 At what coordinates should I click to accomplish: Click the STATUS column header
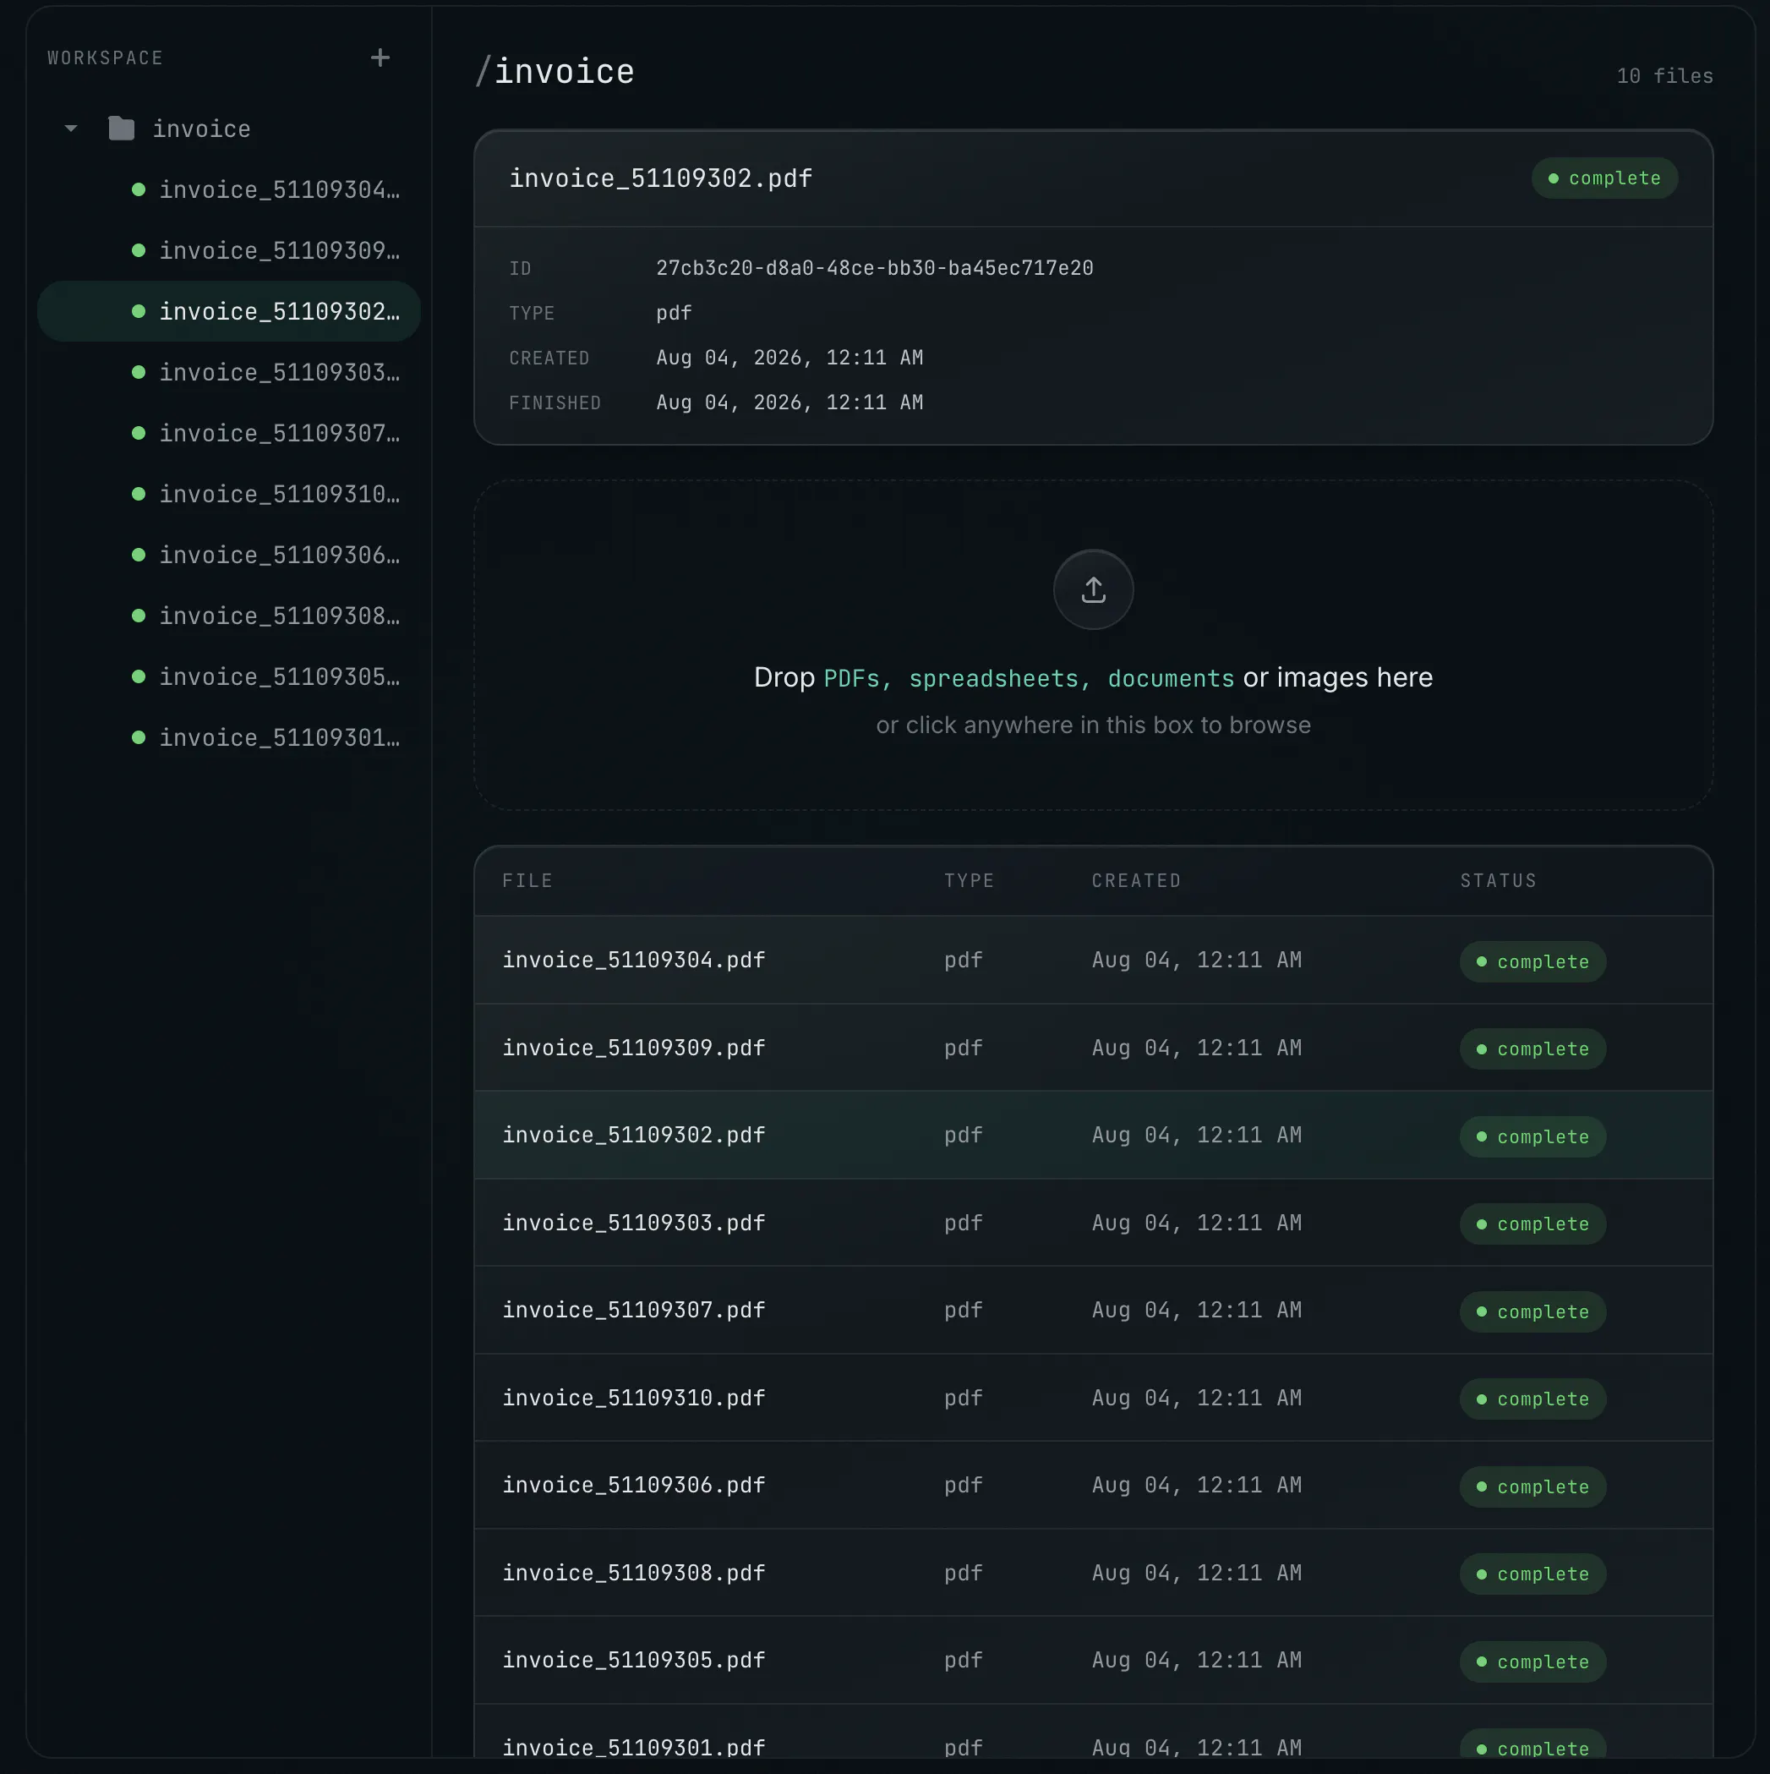click(x=1497, y=880)
